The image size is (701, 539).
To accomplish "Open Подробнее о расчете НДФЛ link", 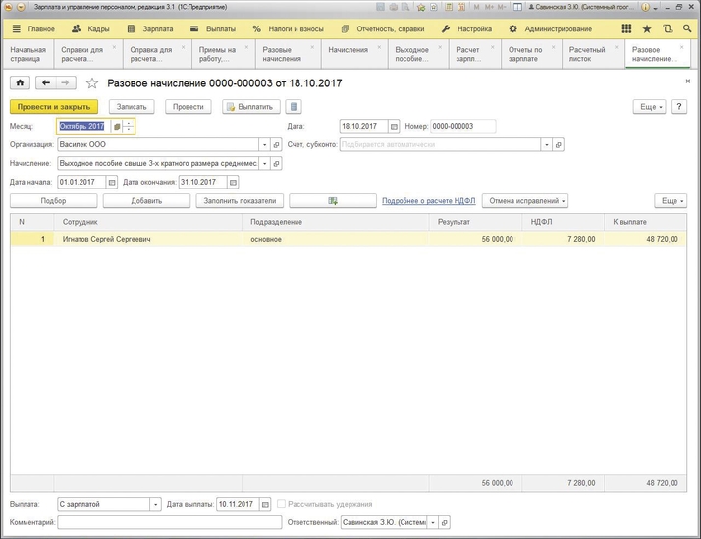I will (428, 201).
